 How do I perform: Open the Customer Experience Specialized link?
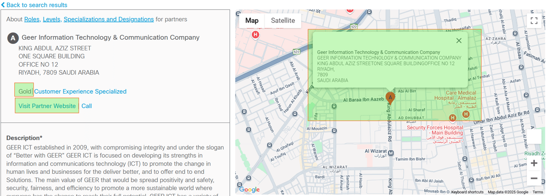click(x=80, y=92)
